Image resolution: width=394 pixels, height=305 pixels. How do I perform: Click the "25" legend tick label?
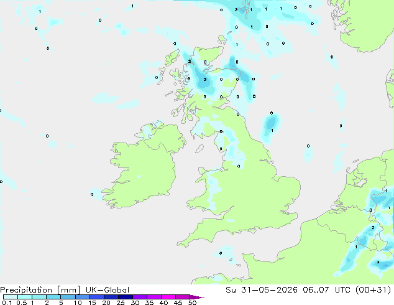click(x=121, y=303)
